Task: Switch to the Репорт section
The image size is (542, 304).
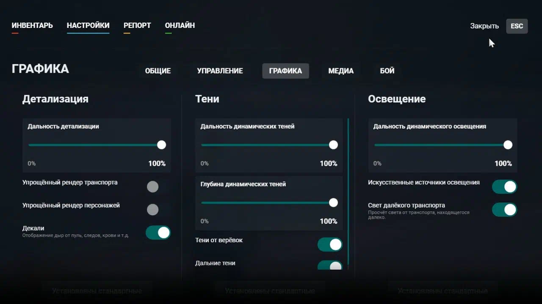Action: click(x=137, y=25)
